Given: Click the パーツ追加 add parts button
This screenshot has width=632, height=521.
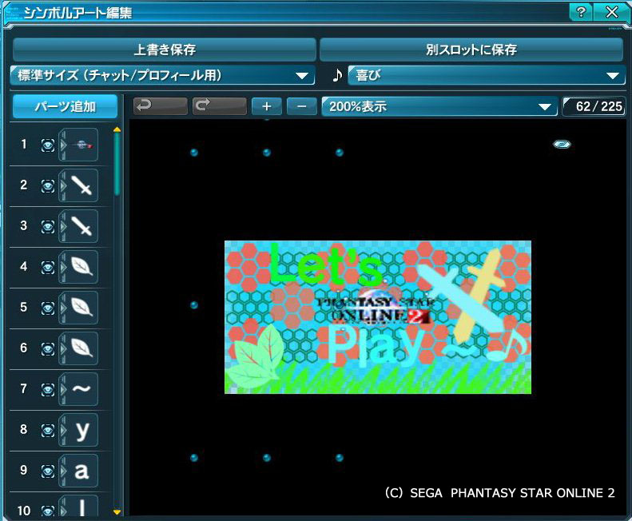Looking at the screenshot, I should [x=65, y=106].
